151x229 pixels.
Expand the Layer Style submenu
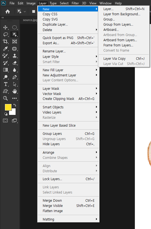(x=68, y=56)
